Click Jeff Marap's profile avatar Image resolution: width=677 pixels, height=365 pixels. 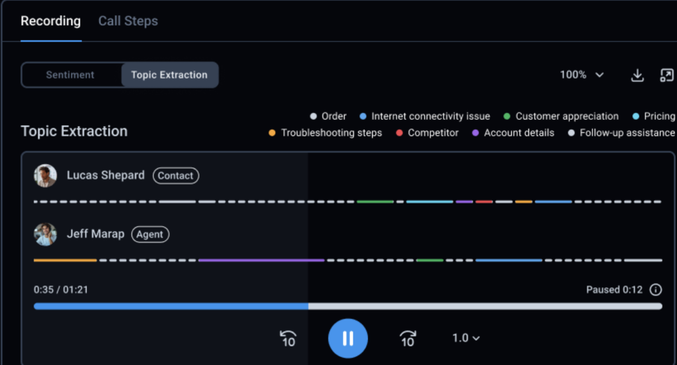[x=46, y=234]
